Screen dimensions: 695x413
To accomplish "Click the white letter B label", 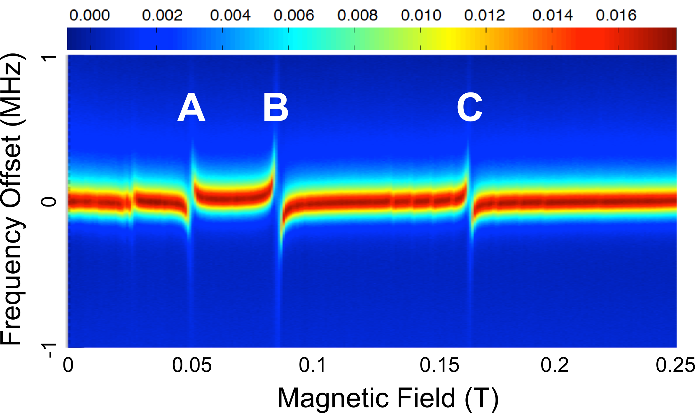I will click(x=276, y=107).
